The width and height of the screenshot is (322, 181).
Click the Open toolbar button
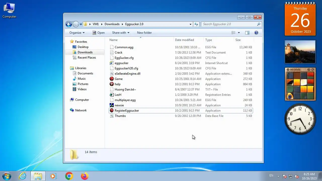(98, 33)
